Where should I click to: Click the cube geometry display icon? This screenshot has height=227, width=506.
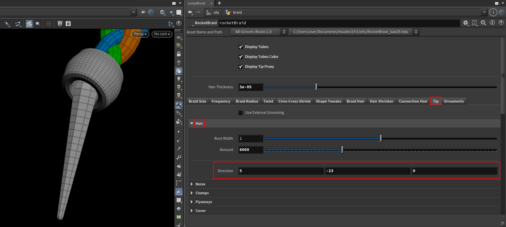(x=163, y=13)
